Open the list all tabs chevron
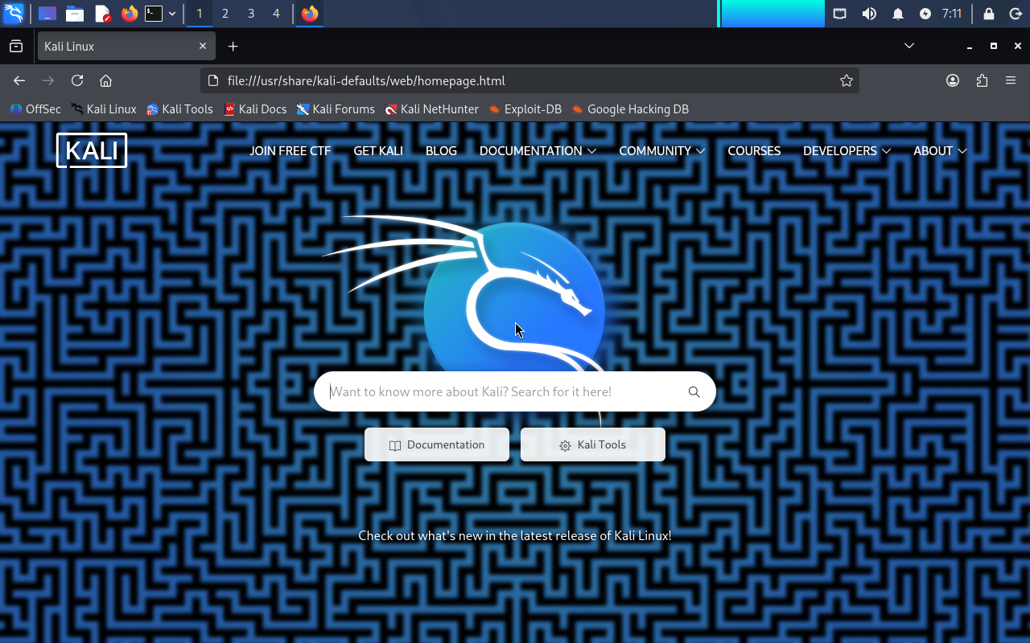Image resolution: width=1030 pixels, height=643 pixels. point(909,47)
